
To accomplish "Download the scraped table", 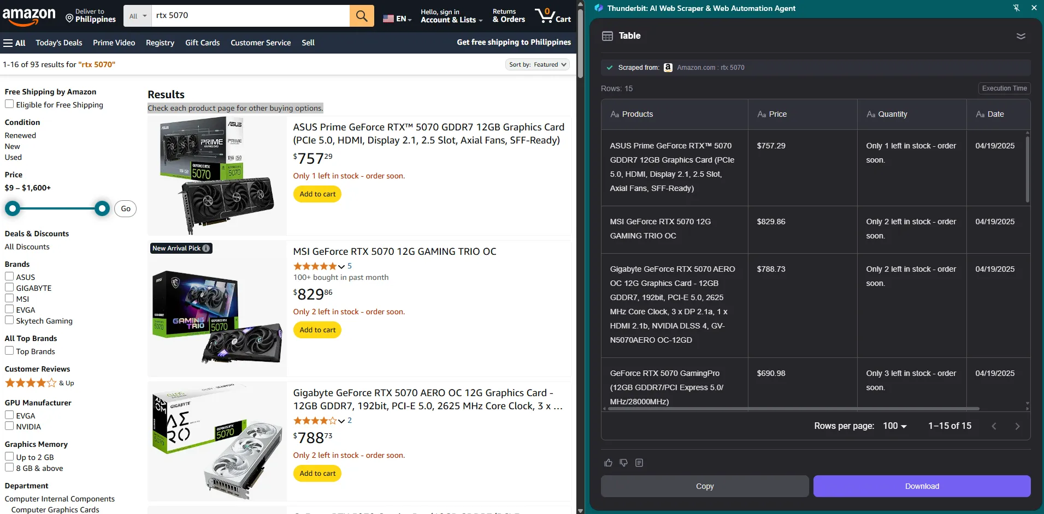I will [x=922, y=486].
